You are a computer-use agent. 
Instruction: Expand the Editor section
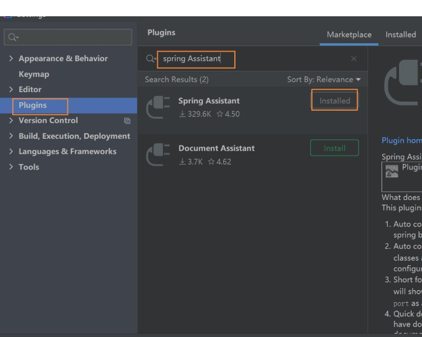[x=11, y=89]
